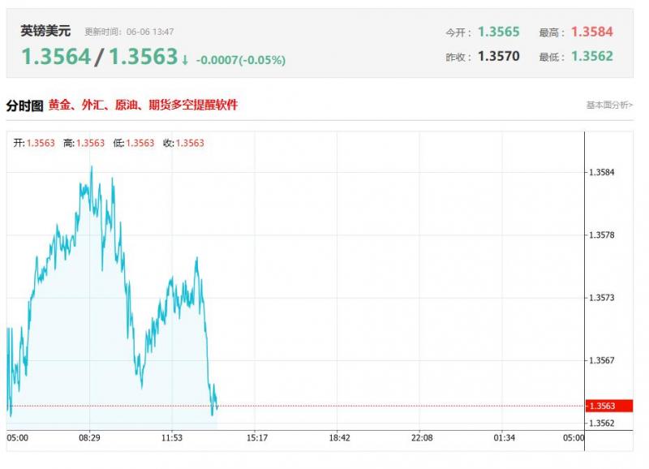Click the 今开 value 1.3565
This screenshot has height=469, width=649.
point(498,32)
